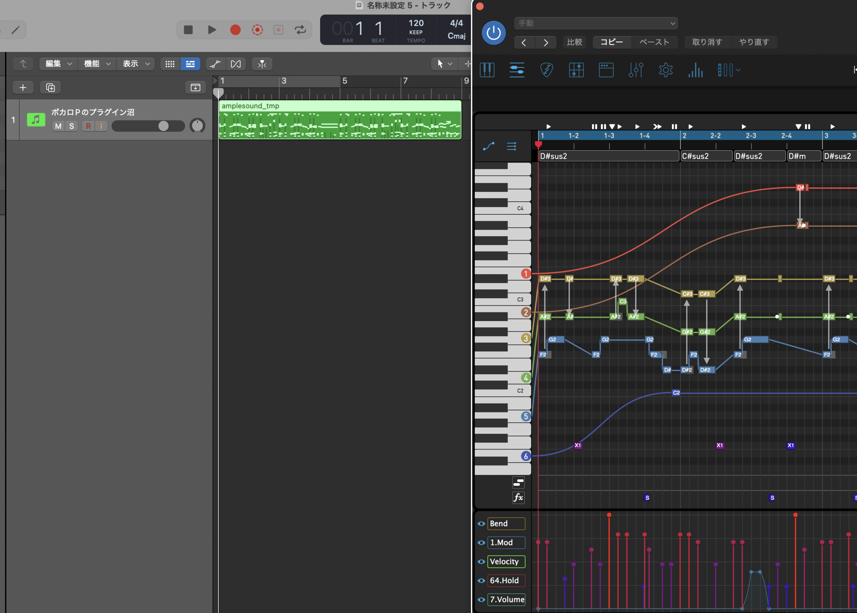
Task: Click the riffer list lines icon
Action: (512, 146)
